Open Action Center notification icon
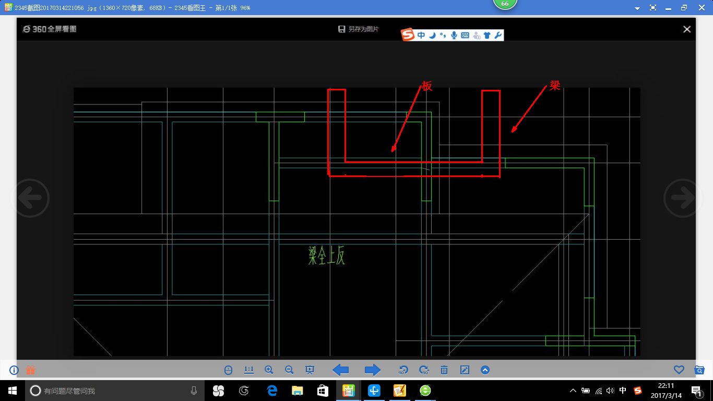Screen dimensions: 713x401 pyautogui.click(x=696, y=391)
